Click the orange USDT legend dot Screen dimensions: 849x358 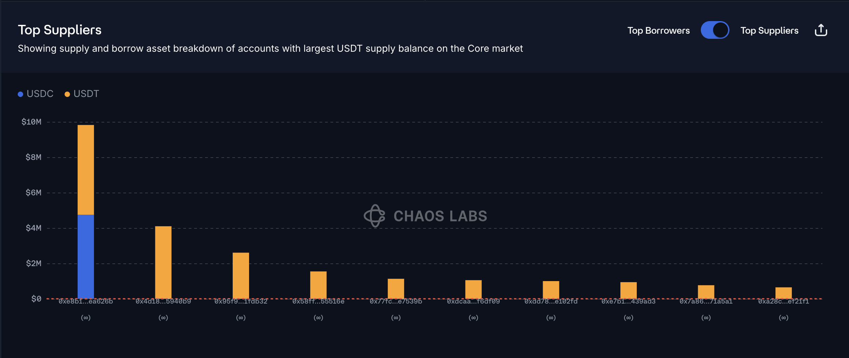click(67, 94)
